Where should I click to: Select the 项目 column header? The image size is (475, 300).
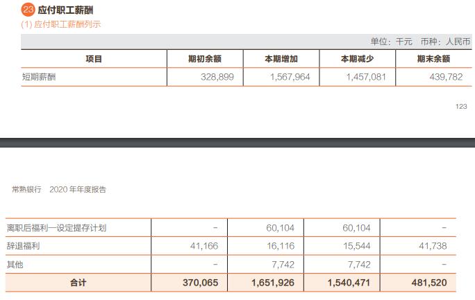click(94, 59)
